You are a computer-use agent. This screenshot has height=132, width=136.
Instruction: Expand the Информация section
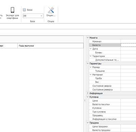[88, 93]
